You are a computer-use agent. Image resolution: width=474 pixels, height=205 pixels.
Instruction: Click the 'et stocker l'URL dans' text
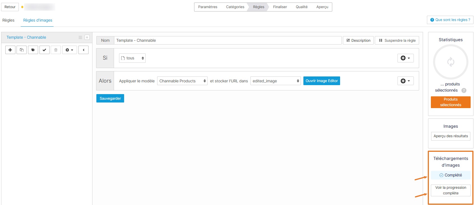[229, 81]
